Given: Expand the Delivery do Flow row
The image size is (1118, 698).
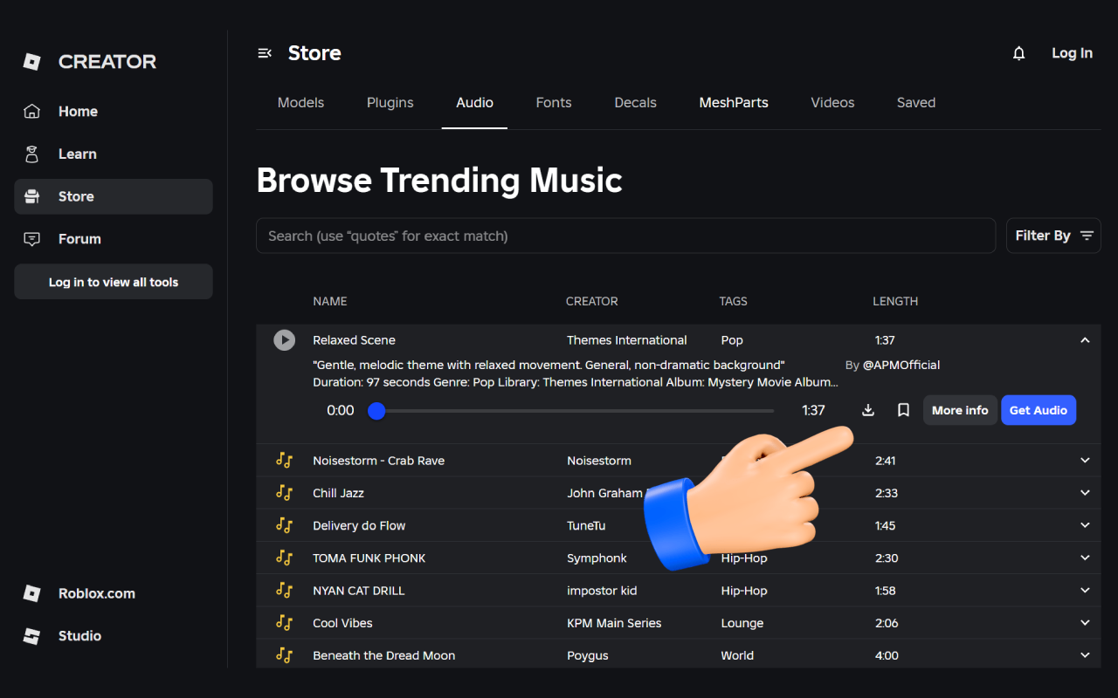Looking at the screenshot, I should point(1085,525).
